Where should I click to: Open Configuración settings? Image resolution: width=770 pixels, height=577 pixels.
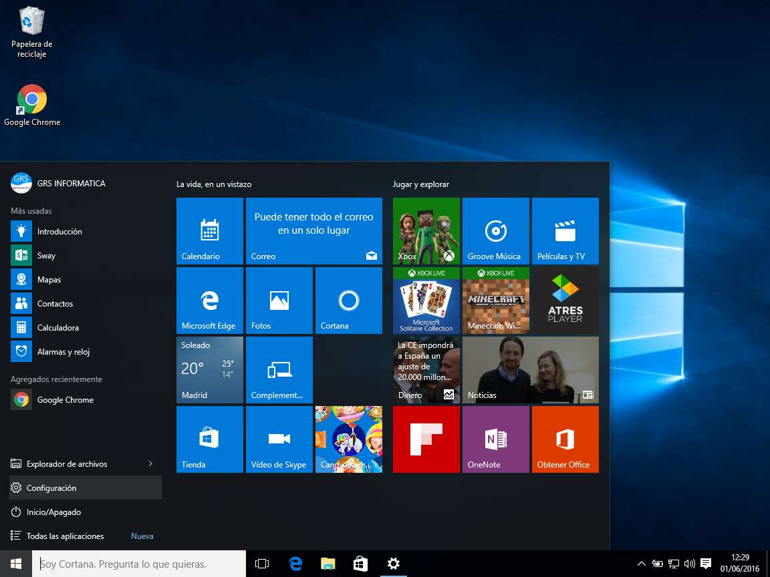point(86,488)
